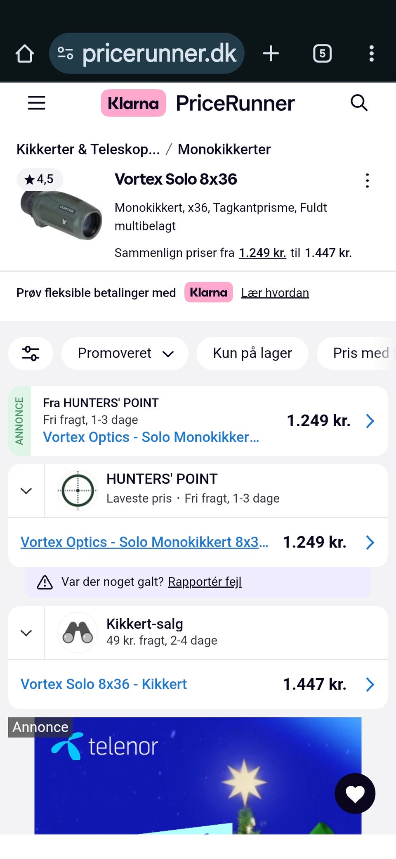Viewport: 396px width, 859px height.
Task: Click the 'Lær hvordan' Klarna link
Action: 275,293
